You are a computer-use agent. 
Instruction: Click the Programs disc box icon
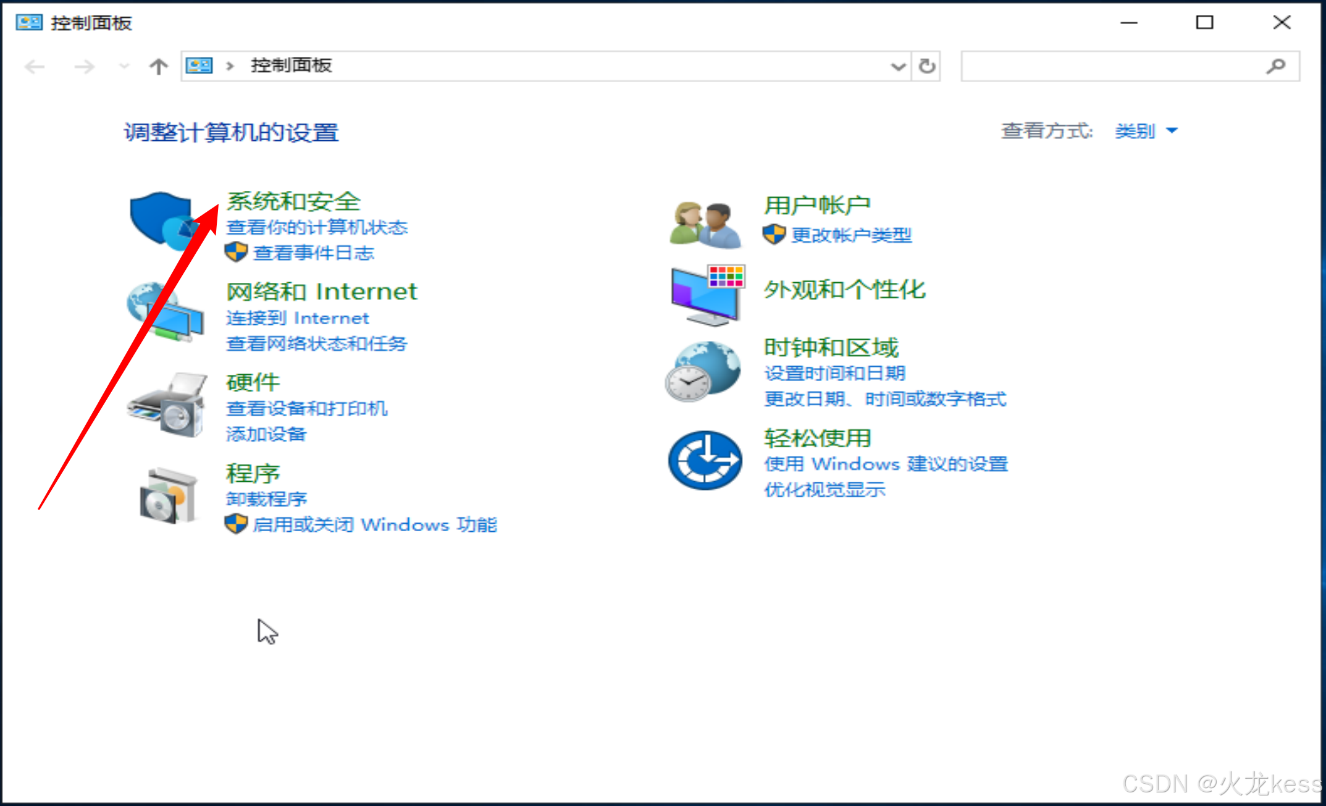pos(168,497)
